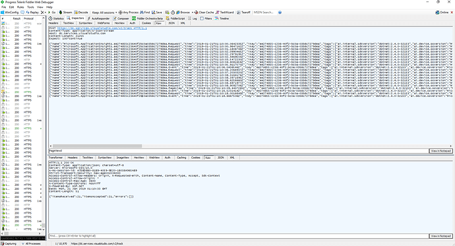Open Find sessions tool

(145, 13)
